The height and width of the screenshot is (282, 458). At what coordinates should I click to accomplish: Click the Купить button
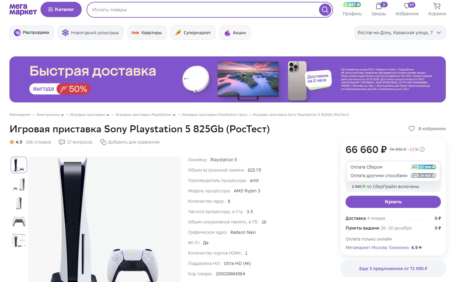(393, 202)
